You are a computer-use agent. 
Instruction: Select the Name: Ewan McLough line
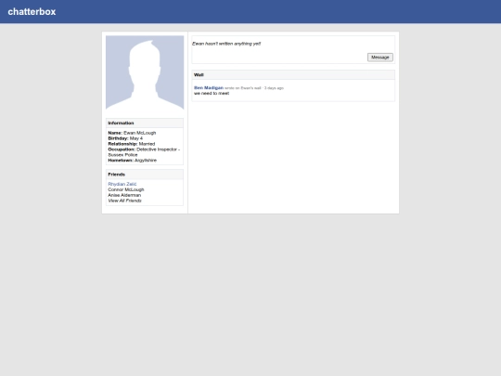[132, 133]
